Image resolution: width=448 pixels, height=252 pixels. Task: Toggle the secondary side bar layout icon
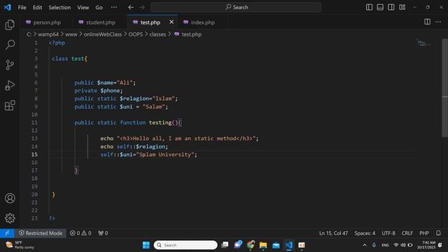[391, 7]
